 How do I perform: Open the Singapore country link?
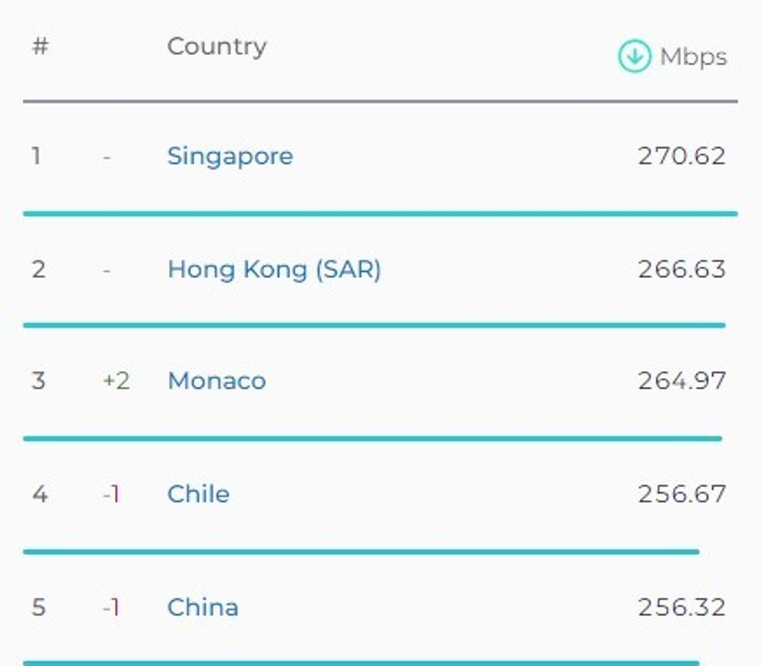point(230,156)
